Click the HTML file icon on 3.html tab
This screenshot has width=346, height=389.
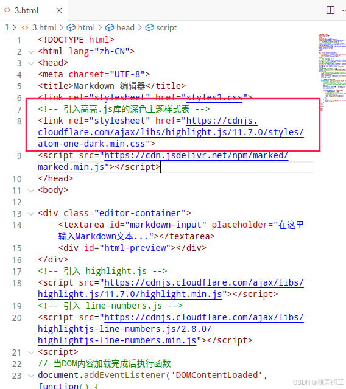7,10
